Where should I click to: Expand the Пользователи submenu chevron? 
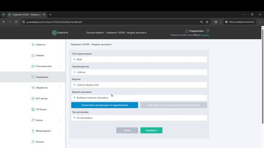tap(60, 66)
